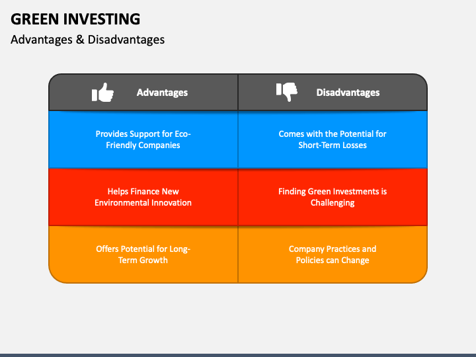Screen dimensions: 476x357
Task: Select the orange Long-Term Growth cell
Action: [143, 255]
